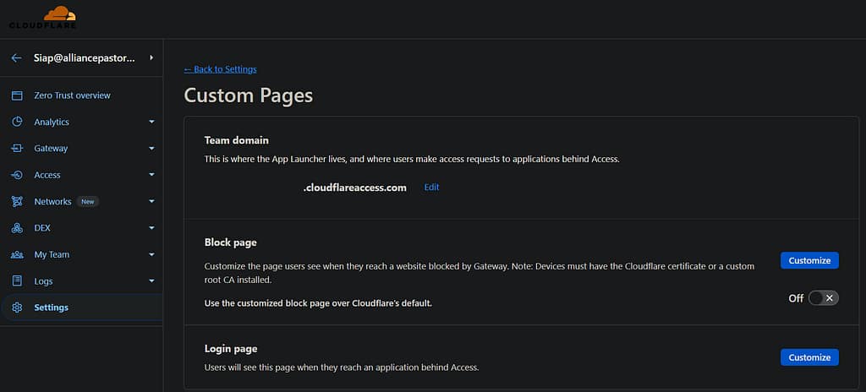Screen dimensions: 866x392
Task: Click Customize button for Login page
Action: coord(809,357)
